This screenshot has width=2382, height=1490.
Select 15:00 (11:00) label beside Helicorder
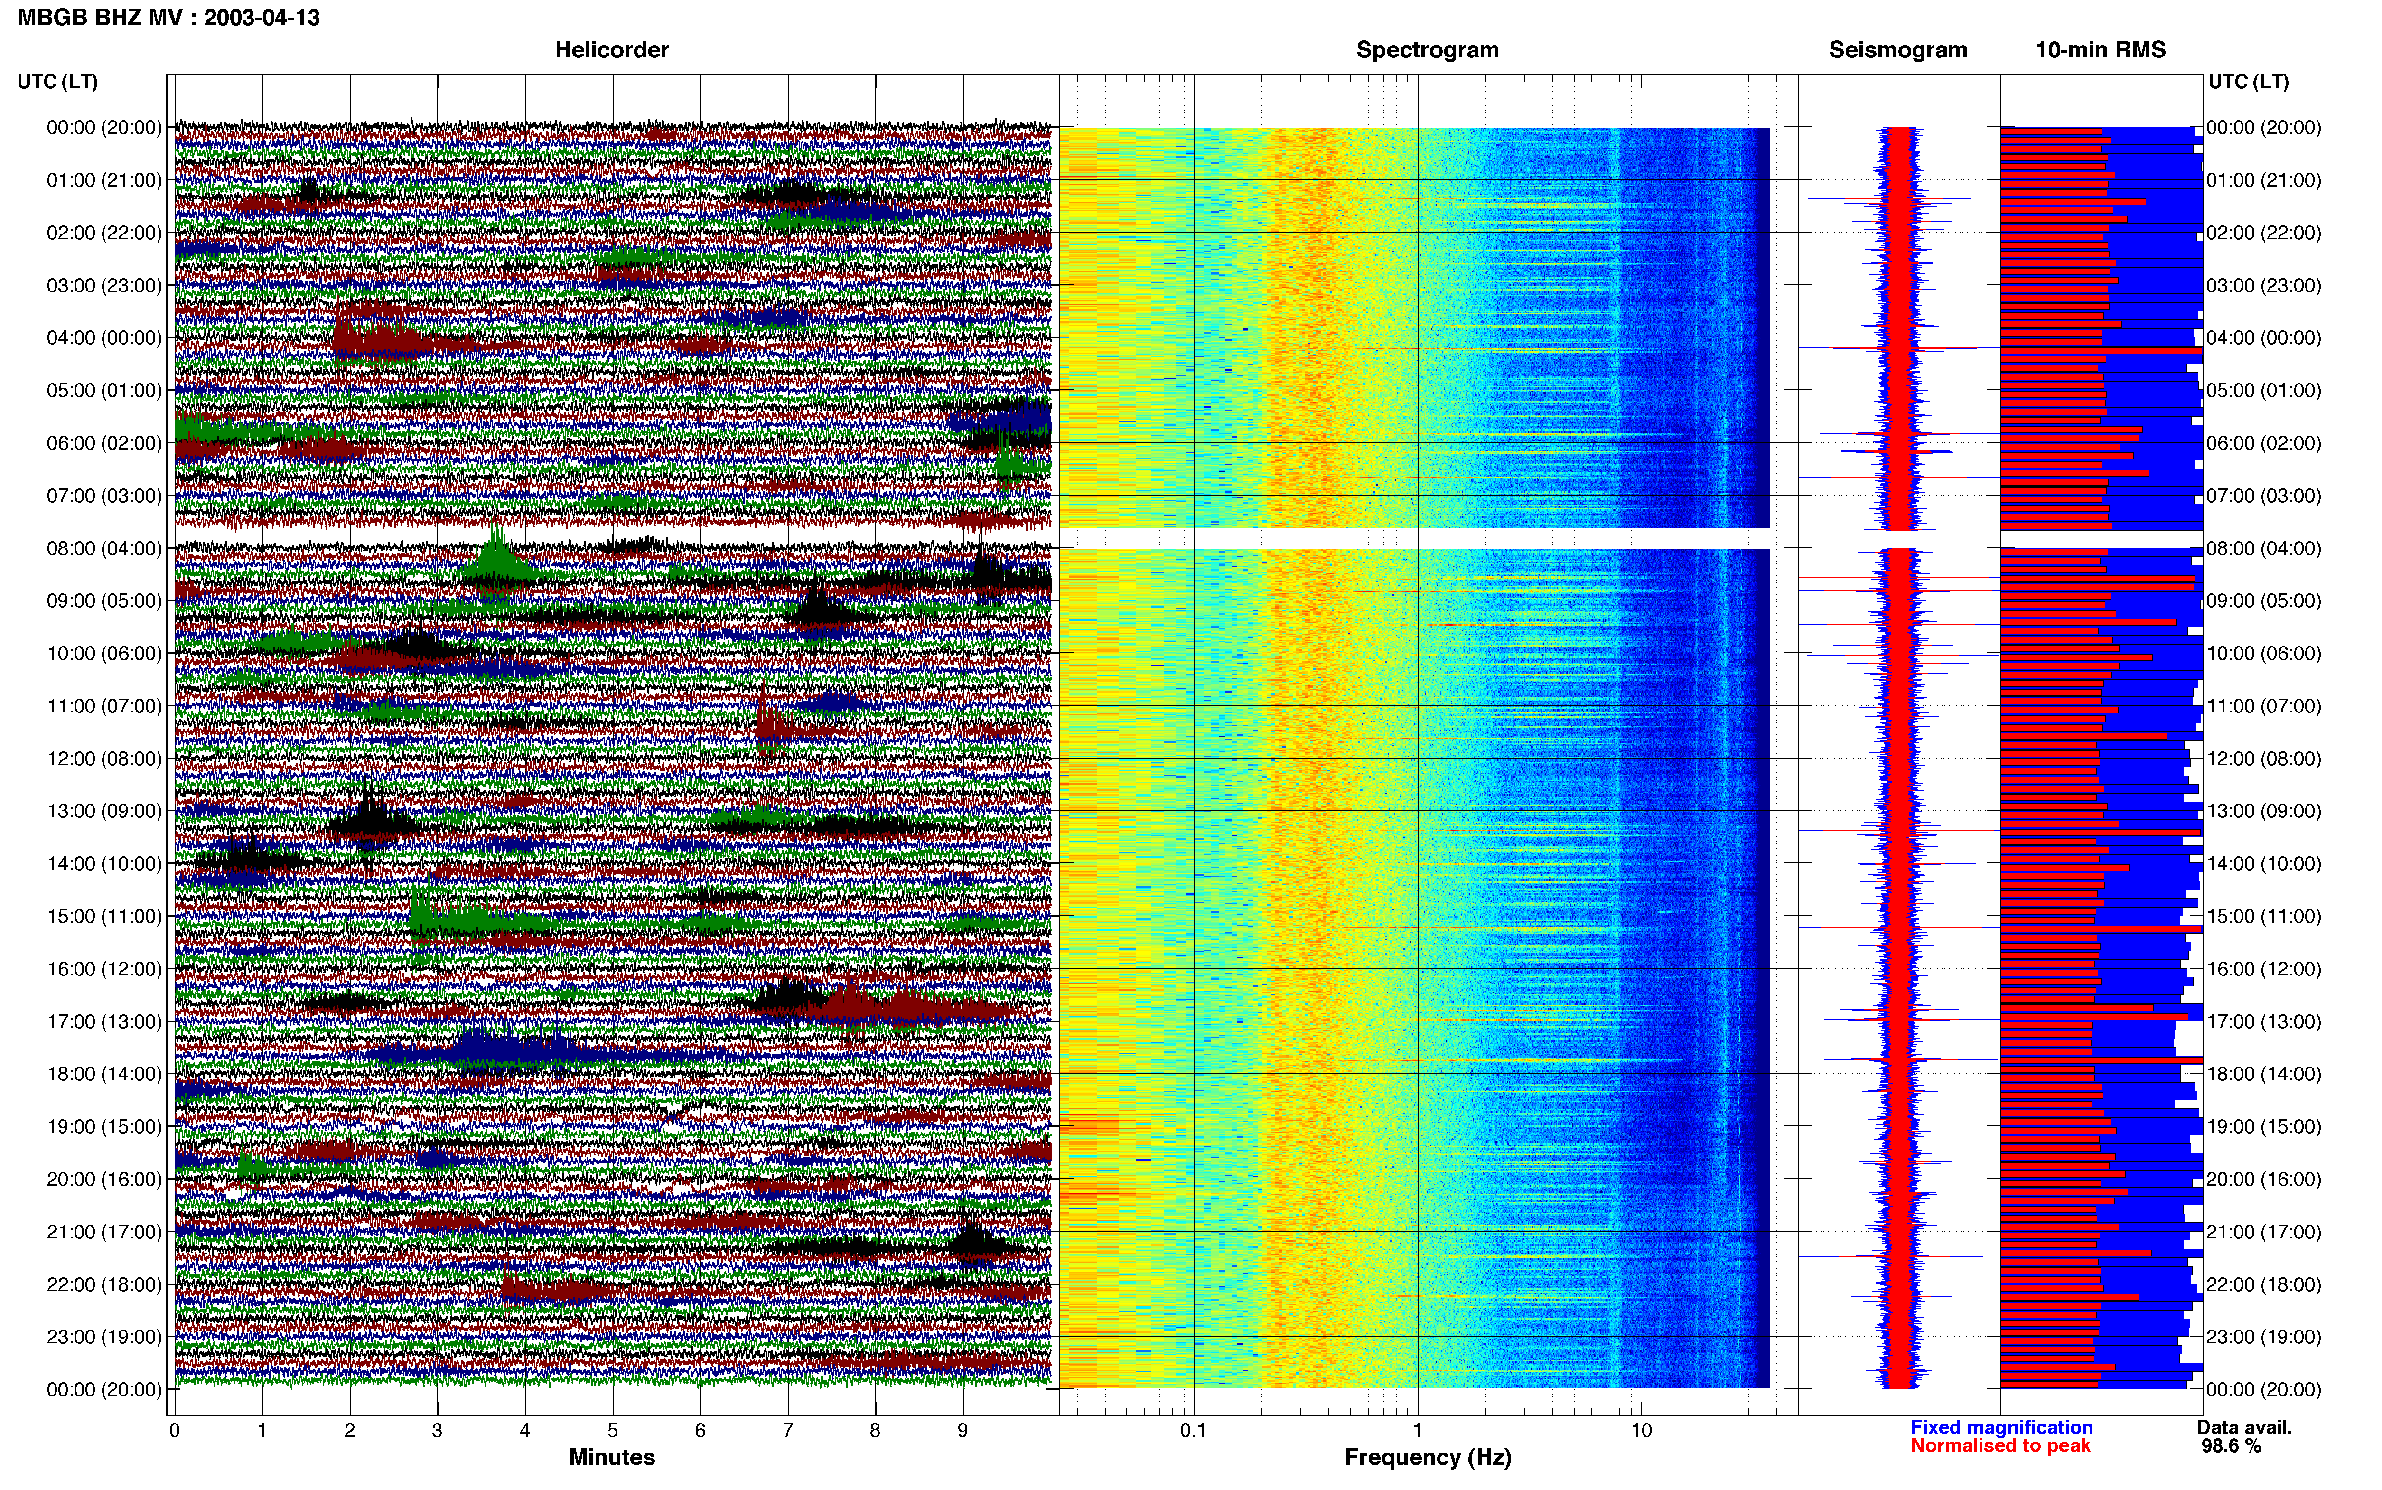(x=104, y=917)
